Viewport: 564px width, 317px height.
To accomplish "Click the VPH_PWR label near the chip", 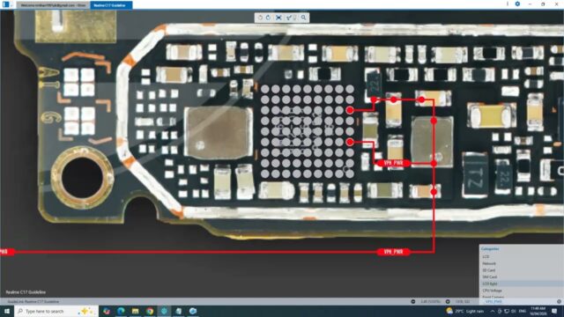I will pyautogui.click(x=393, y=163).
